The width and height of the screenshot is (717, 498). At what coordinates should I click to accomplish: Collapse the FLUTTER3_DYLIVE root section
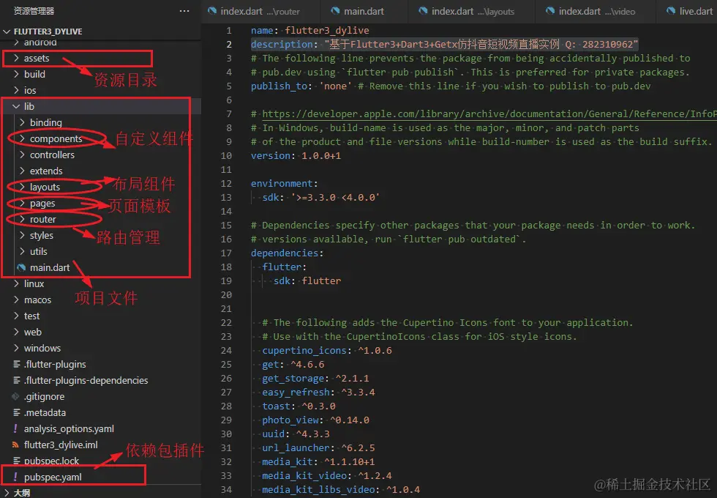tap(7, 31)
